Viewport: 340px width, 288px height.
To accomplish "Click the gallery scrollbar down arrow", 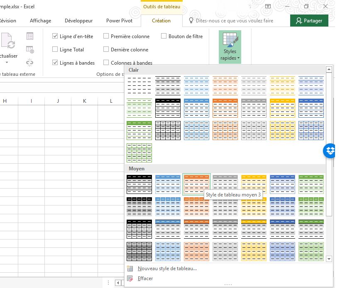I will pos(329,259).
